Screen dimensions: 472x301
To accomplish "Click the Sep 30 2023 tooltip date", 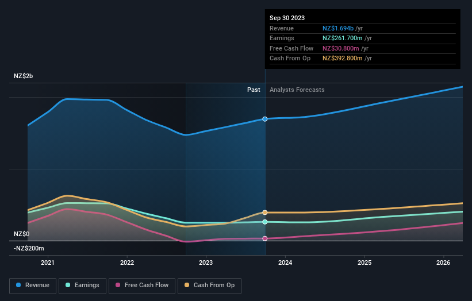I will pyautogui.click(x=287, y=18).
